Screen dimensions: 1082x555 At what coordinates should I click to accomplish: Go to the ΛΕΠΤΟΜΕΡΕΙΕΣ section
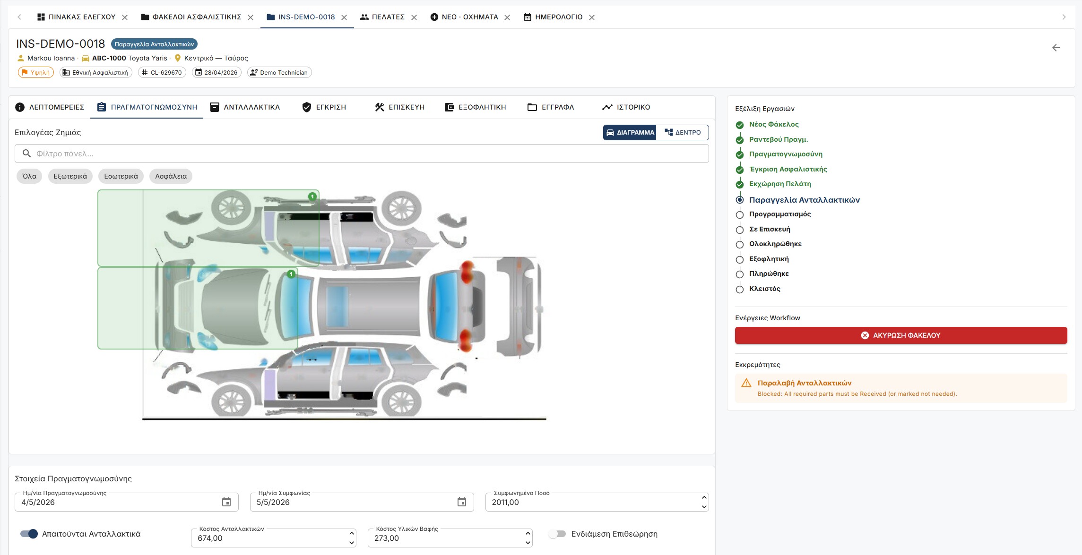point(50,107)
